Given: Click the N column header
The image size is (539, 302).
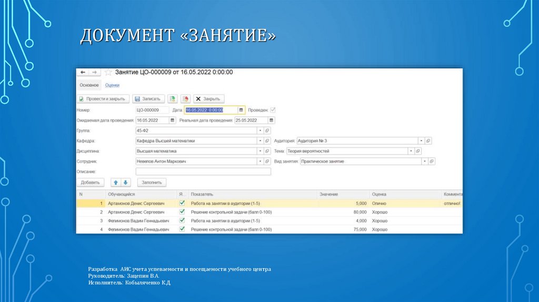Looking at the screenshot, I should tap(91, 194).
